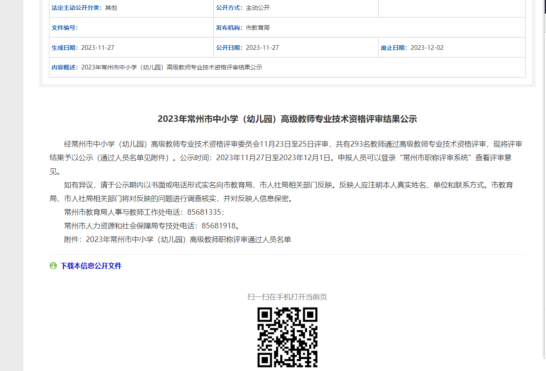Click the 法定主动公开分类 value 其他

111,8
